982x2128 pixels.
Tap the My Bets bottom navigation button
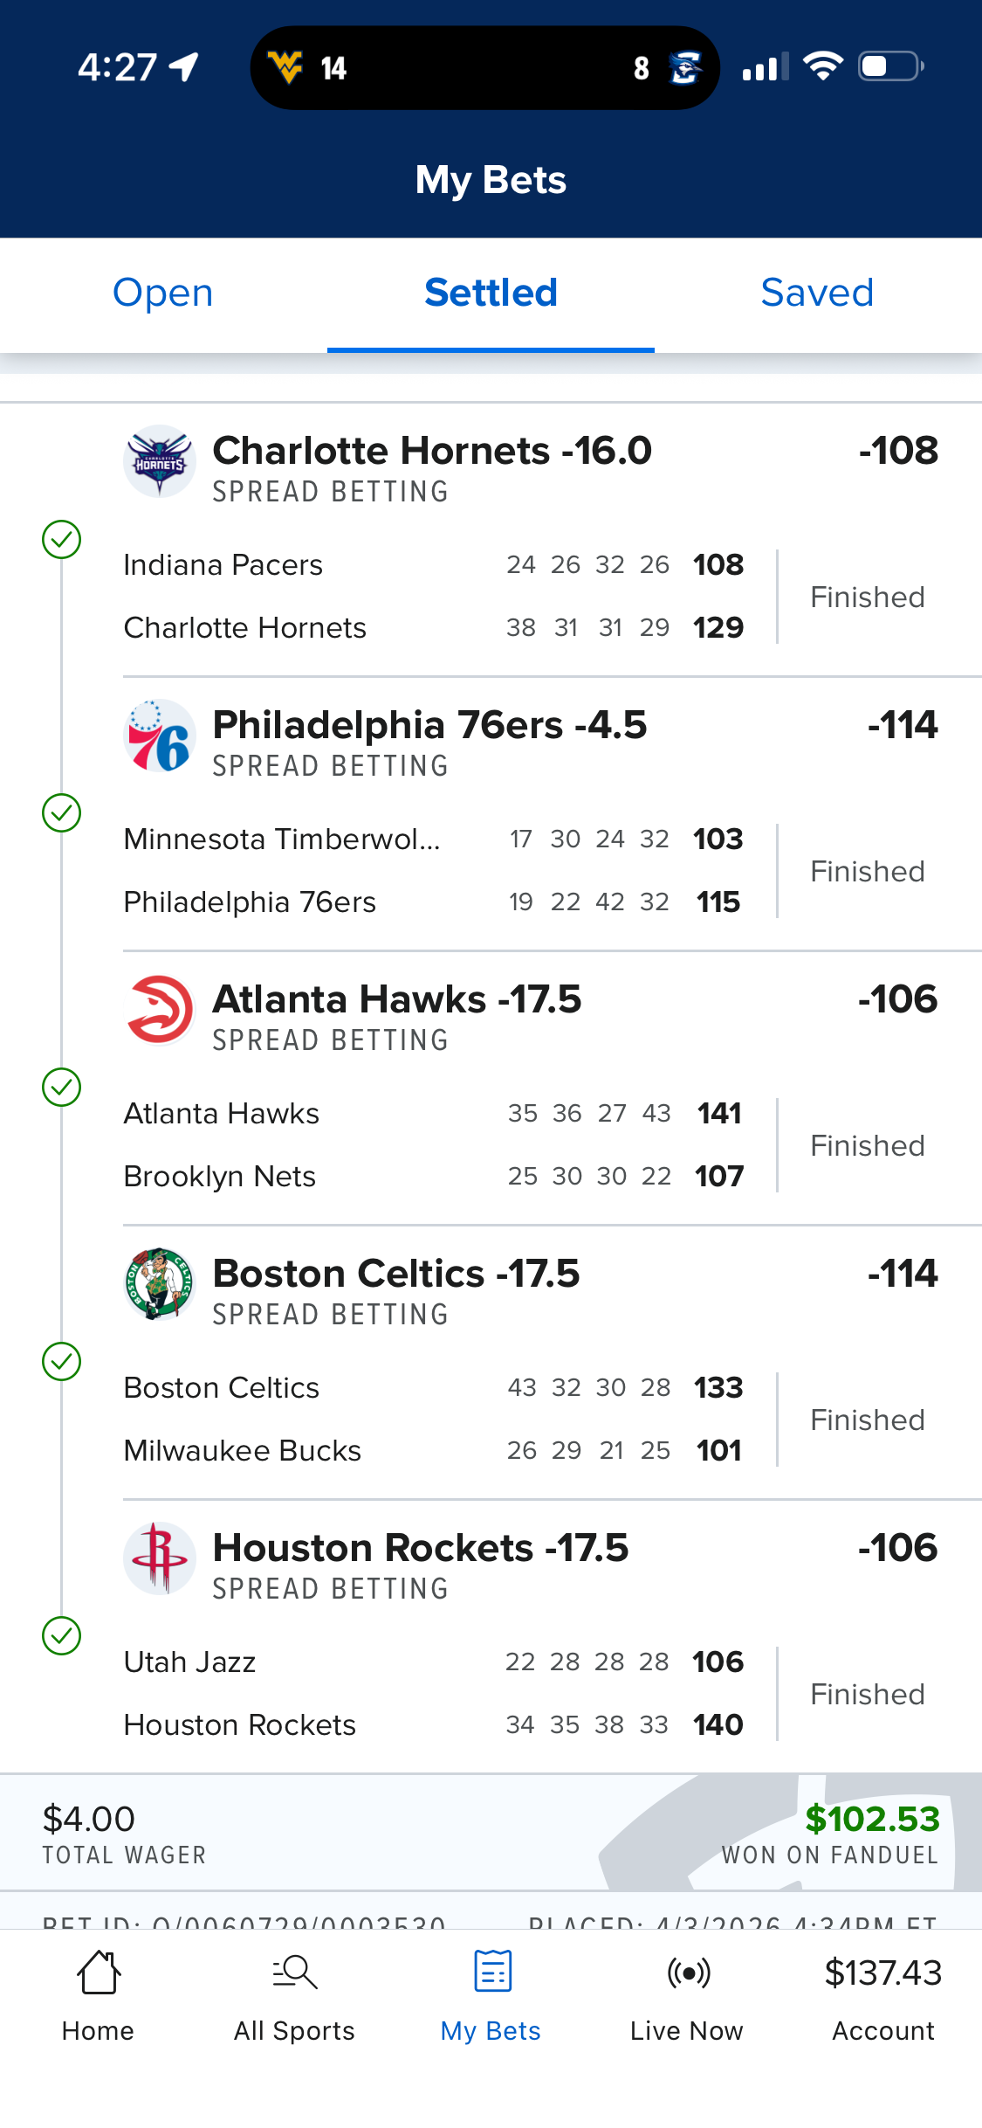pos(491,1997)
